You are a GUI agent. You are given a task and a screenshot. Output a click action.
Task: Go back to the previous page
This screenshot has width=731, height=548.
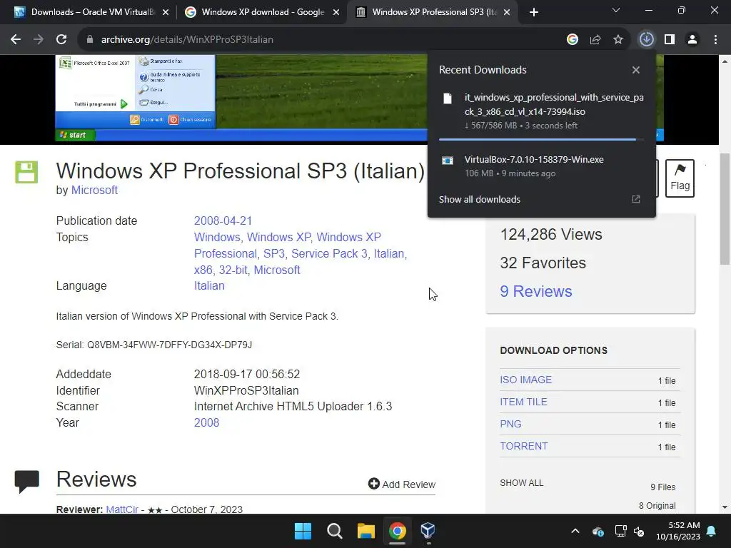click(16, 40)
